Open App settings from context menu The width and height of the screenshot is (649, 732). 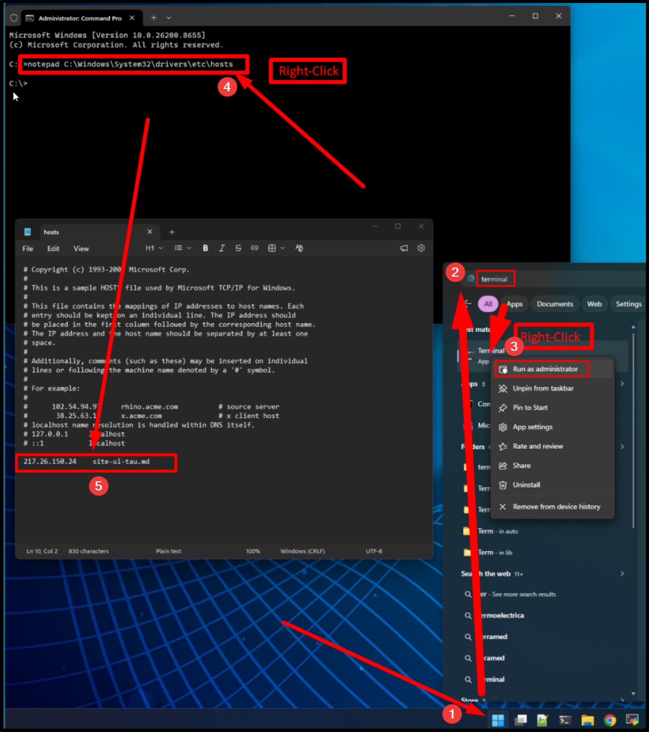pos(553,427)
